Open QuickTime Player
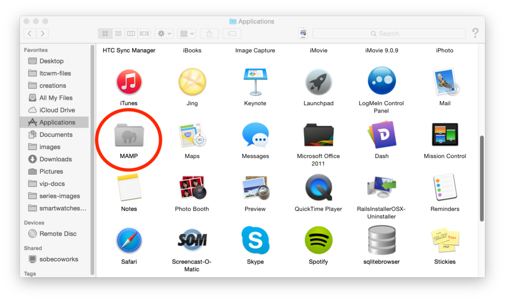The image size is (505, 301). click(x=318, y=188)
